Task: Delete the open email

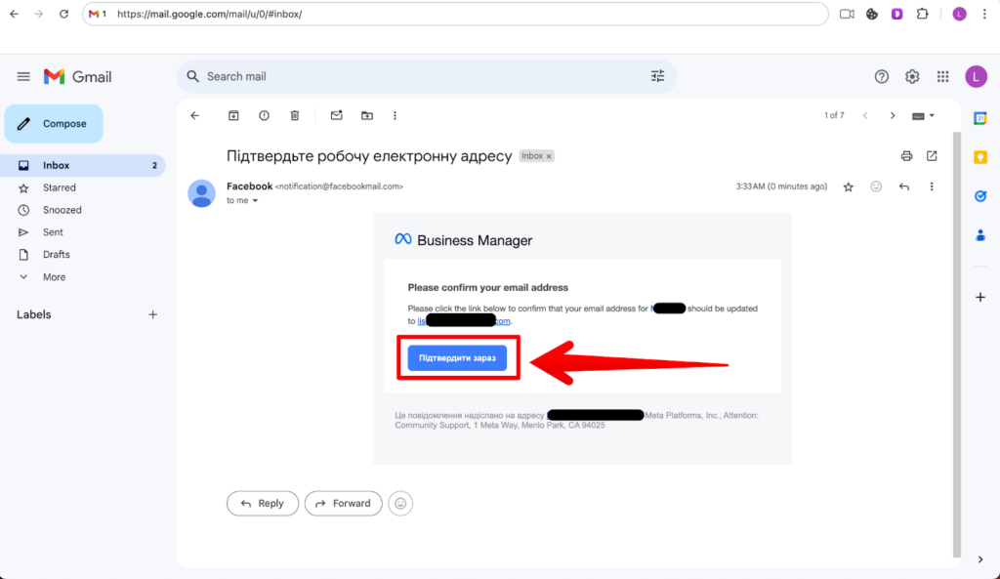Action: click(x=295, y=115)
